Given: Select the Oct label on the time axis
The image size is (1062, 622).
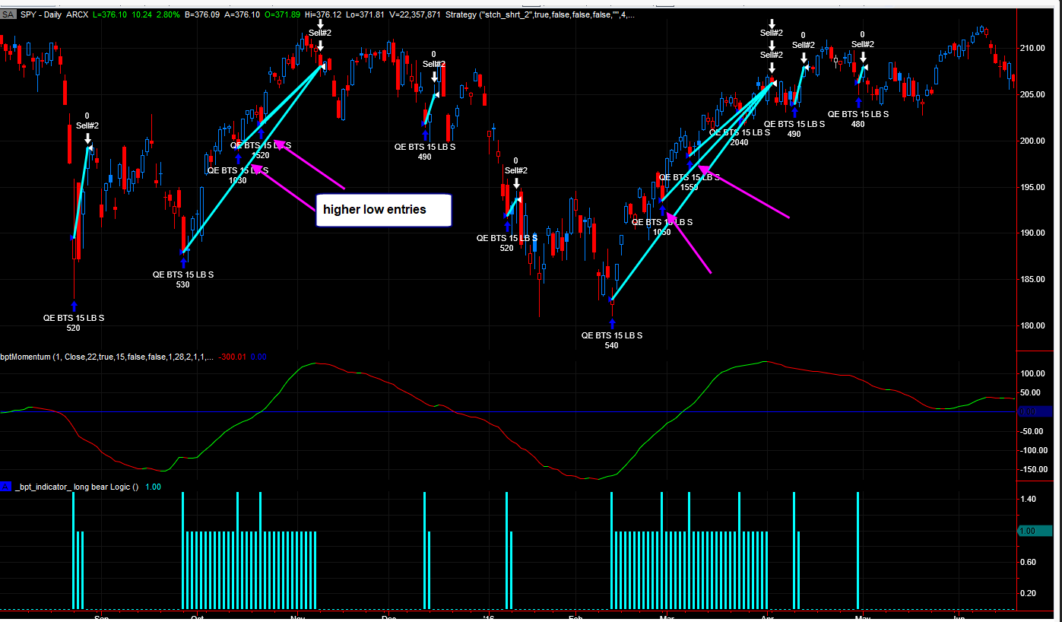Looking at the screenshot, I should [x=198, y=617].
